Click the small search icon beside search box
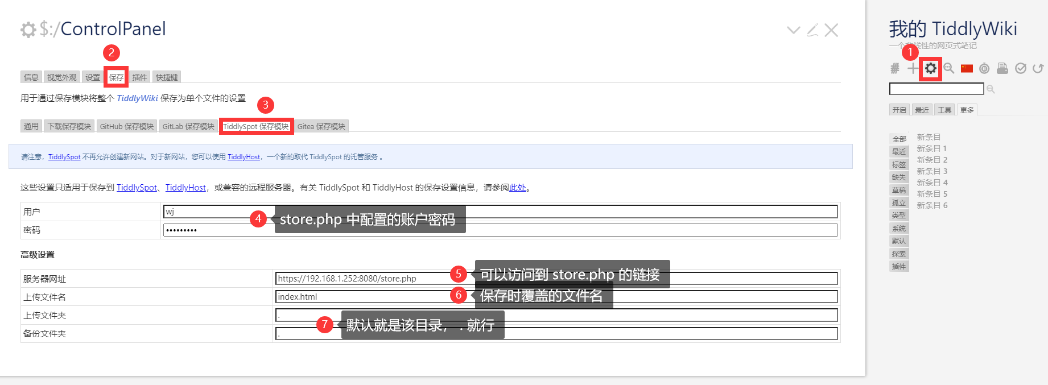The image size is (1048, 385). tap(991, 89)
